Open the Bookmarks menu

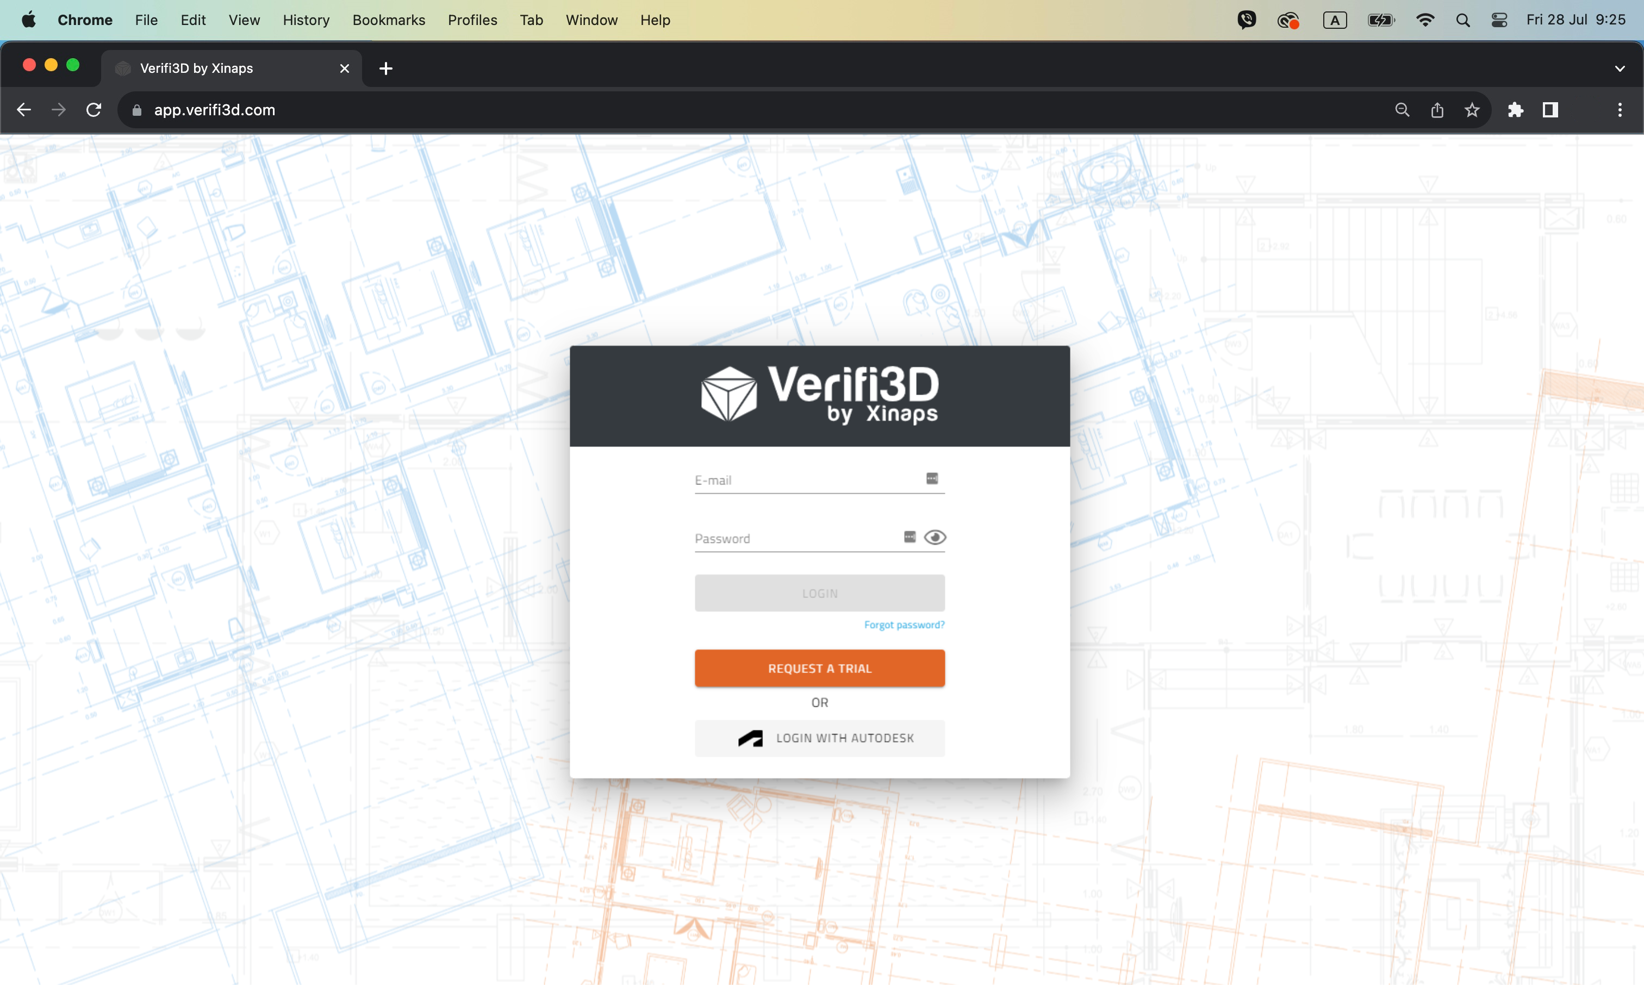pos(389,20)
